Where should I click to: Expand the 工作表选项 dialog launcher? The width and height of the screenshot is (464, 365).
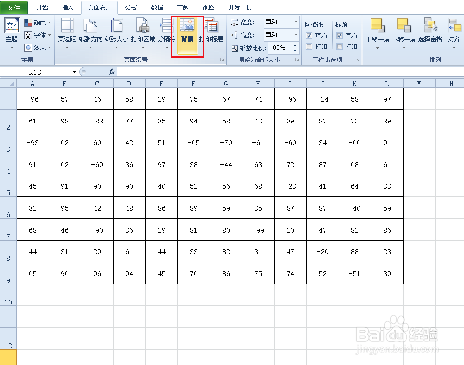(357, 60)
